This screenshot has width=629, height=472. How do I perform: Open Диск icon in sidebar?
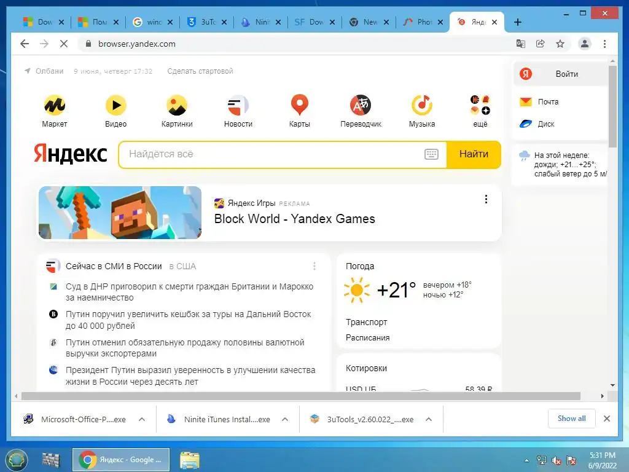(x=526, y=124)
